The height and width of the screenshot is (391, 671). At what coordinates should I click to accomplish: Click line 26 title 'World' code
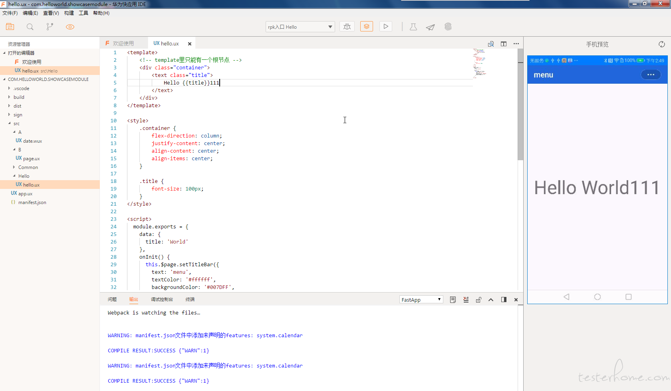coord(167,242)
